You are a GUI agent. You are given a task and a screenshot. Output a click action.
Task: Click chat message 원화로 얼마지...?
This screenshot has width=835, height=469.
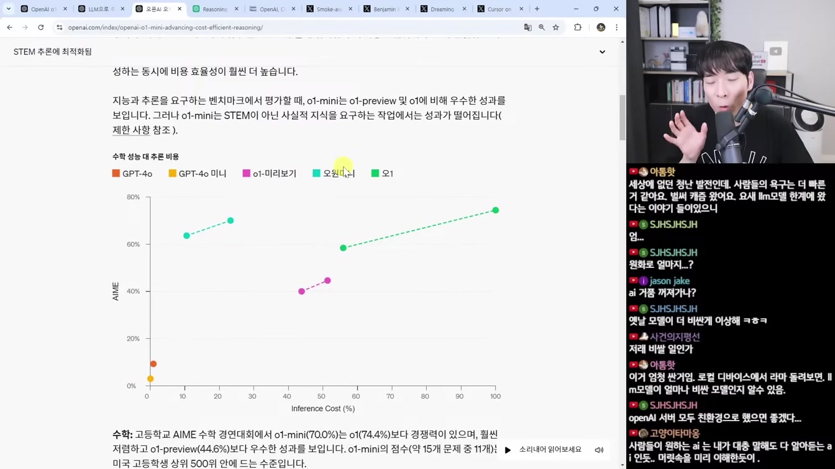(661, 264)
